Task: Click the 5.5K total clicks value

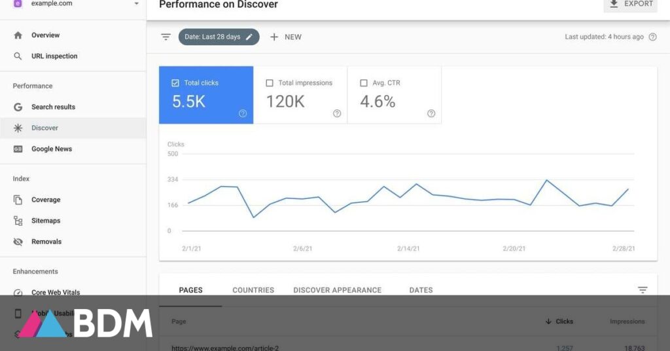Action: click(x=189, y=102)
